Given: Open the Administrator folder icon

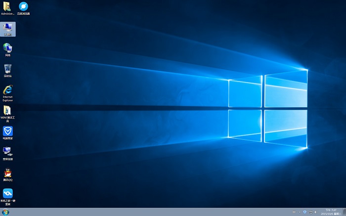Looking at the screenshot, I should tap(8, 7).
